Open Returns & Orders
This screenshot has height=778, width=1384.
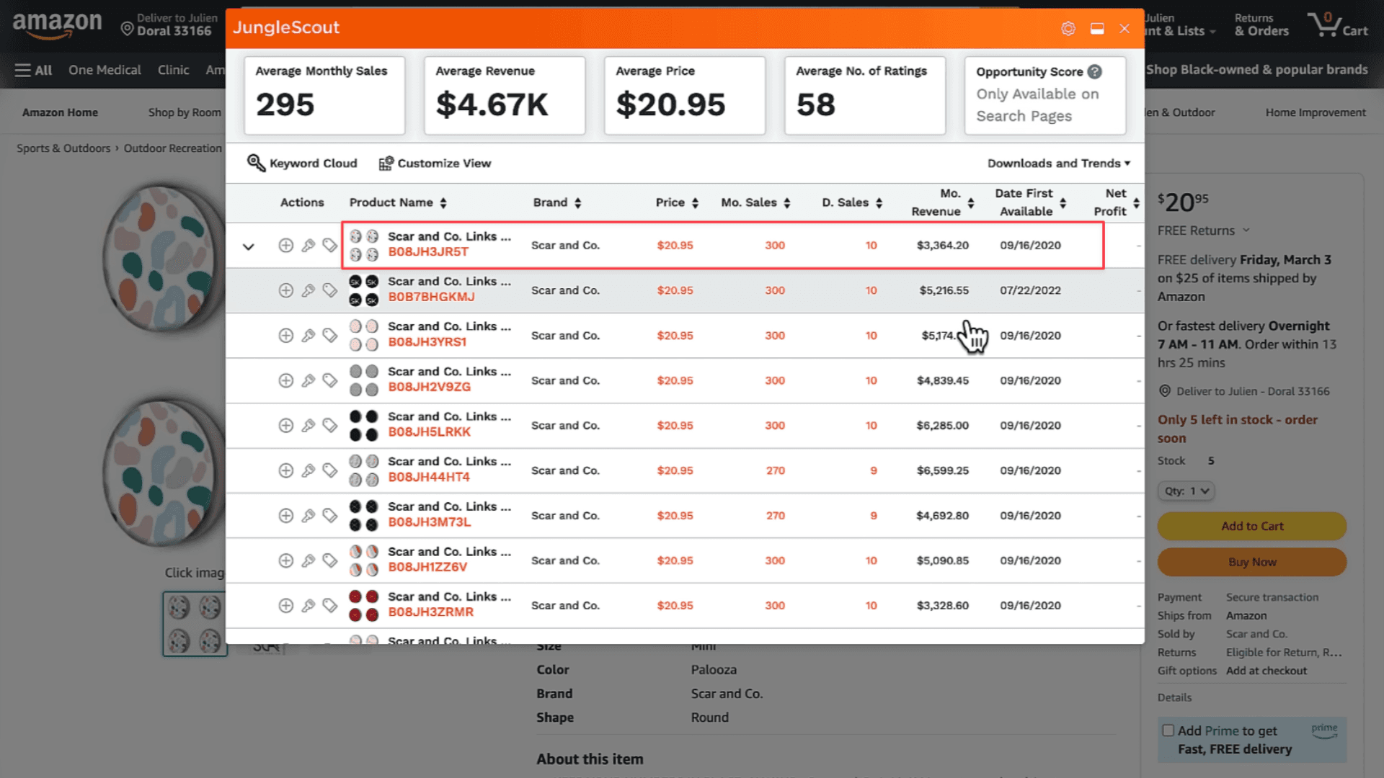pyautogui.click(x=1261, y=24)
